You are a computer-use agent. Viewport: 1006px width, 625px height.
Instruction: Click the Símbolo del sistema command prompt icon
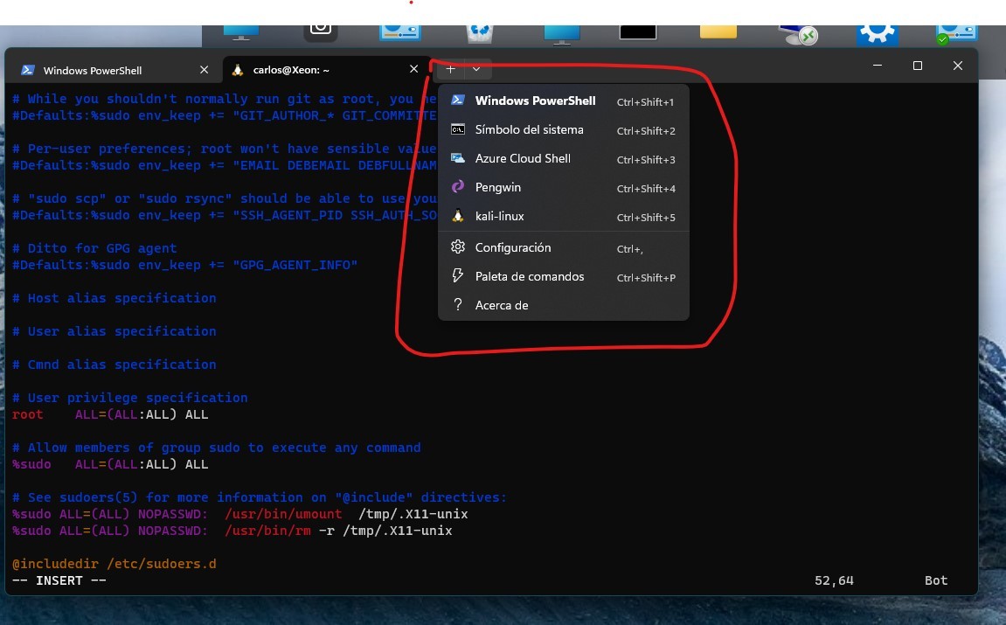pos(457,129)
